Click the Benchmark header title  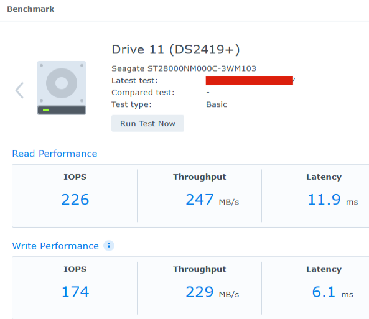pyautogui.click(x=30, y=9)
